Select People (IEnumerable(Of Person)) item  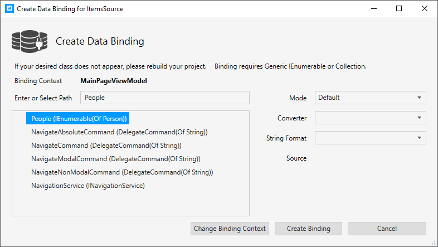click(x=79, y=119)
